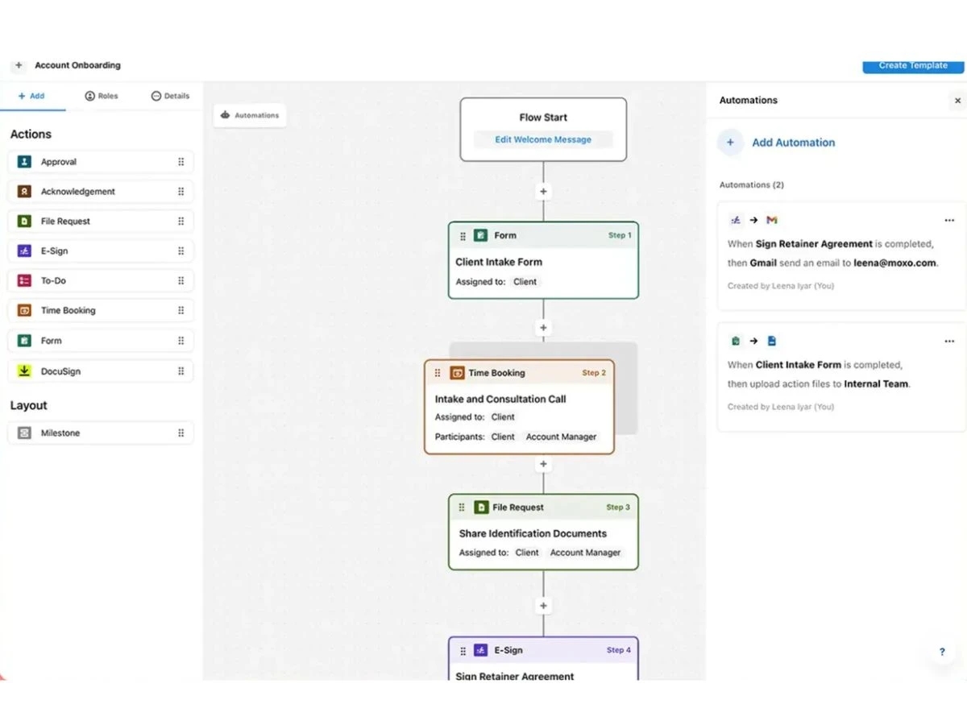Click the drag handle on To-Do row
Screen dimensions: 967x725
[181, 281]
